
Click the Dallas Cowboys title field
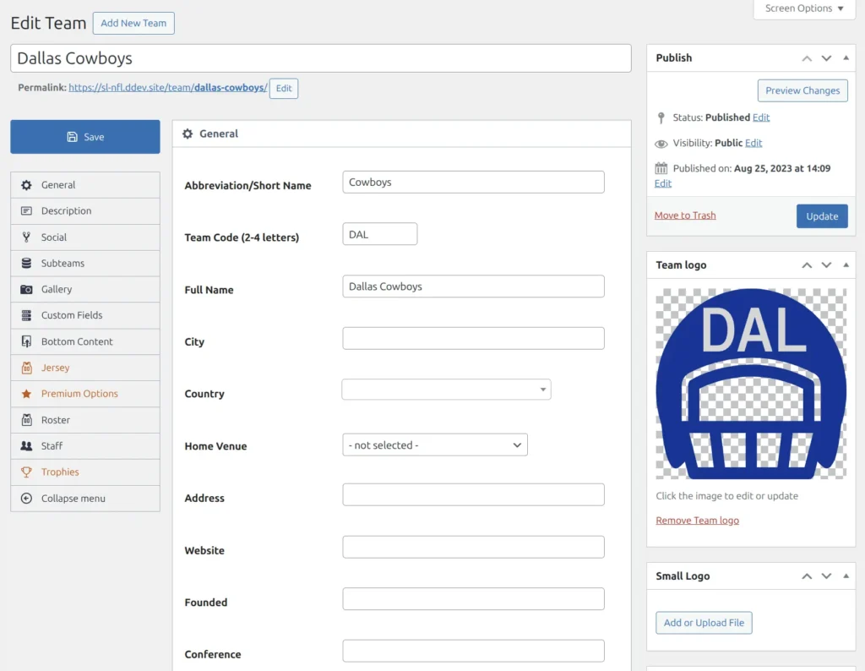point(320,58)
